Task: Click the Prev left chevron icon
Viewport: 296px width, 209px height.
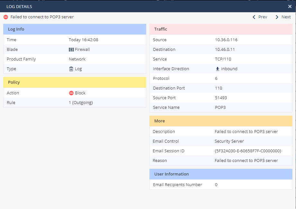Action: point(254,17)
